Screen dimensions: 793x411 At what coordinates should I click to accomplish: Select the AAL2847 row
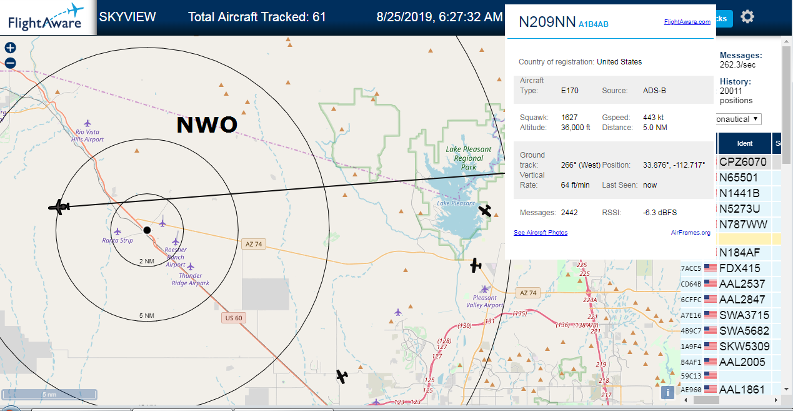pos(730,300)
